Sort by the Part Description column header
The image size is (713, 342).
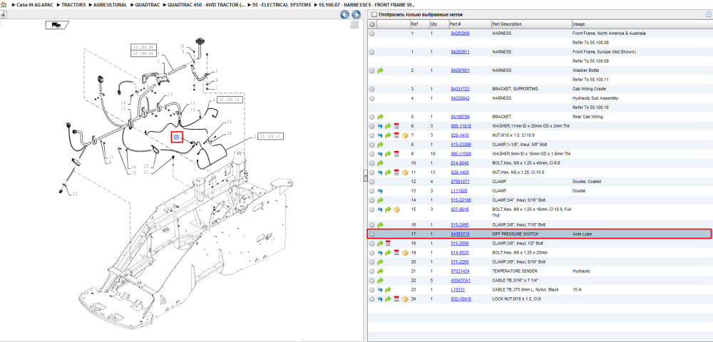tap(531, 24)
